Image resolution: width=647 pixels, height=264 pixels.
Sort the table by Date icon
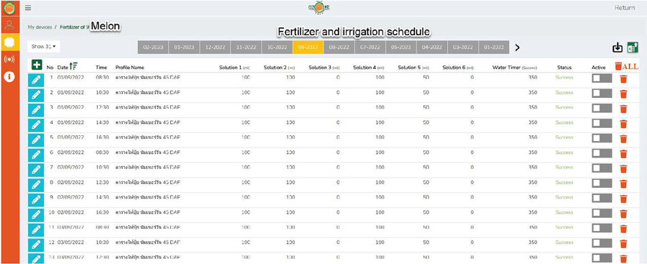point(74,65)
